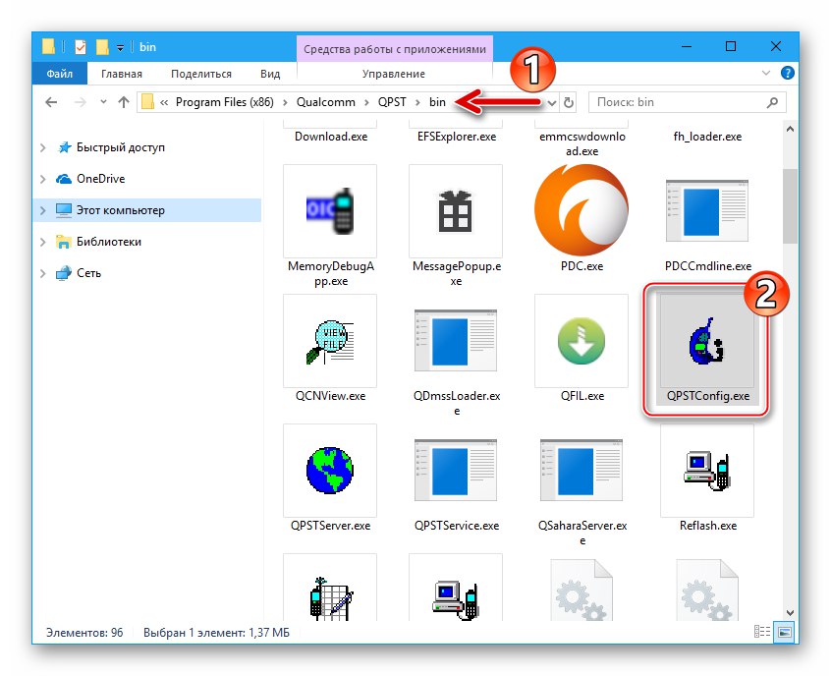831x676 pixels.
Task: Refresh the bin folder view
Action: 569,102
